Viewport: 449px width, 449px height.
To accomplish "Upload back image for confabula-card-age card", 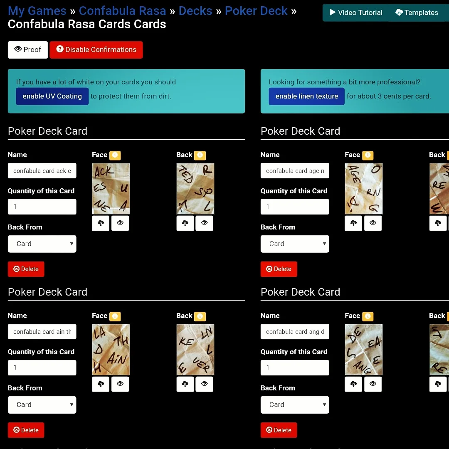I will pyautogui.click(x=438, y=223).
